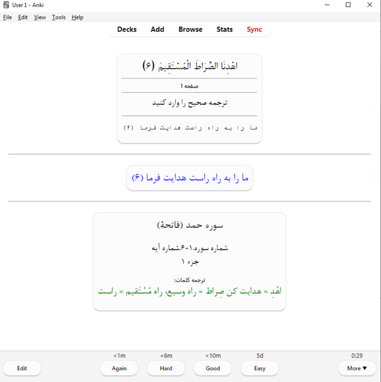Rate the card as Again

coord(119,368)
